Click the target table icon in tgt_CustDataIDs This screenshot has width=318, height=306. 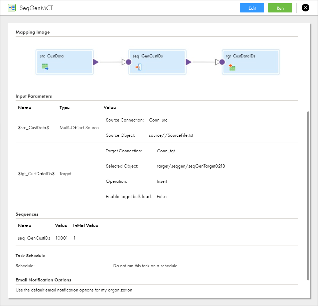click(232, 67)
